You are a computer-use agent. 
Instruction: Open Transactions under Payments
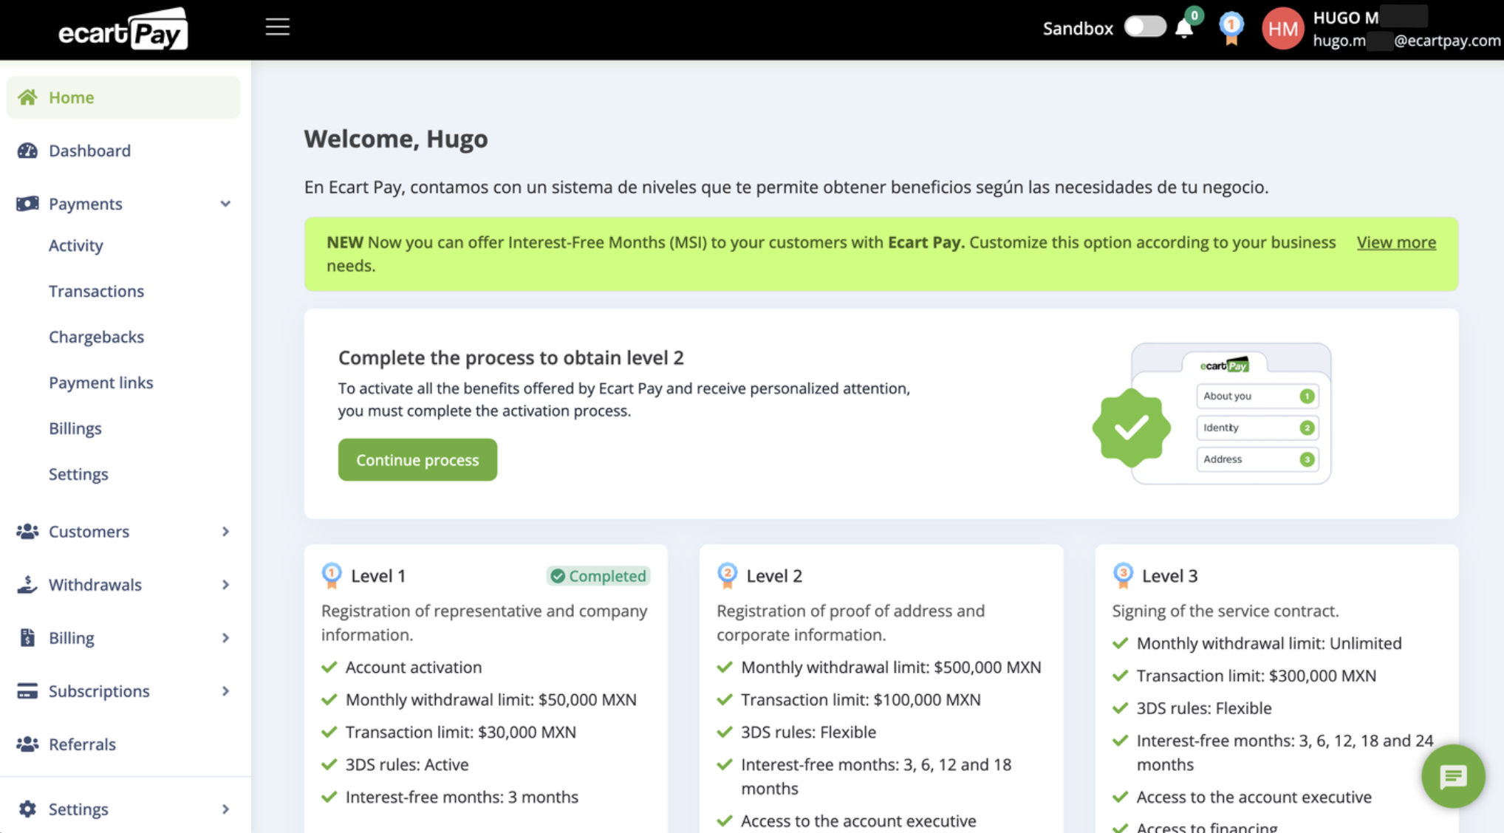(96, 291)
